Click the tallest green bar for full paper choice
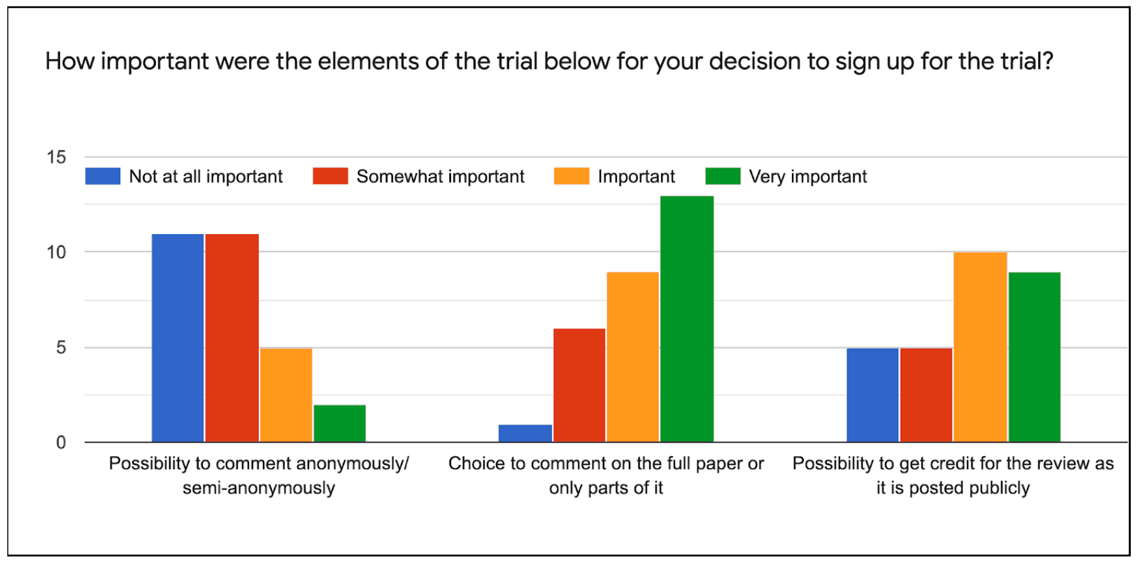 pos(687,319)
